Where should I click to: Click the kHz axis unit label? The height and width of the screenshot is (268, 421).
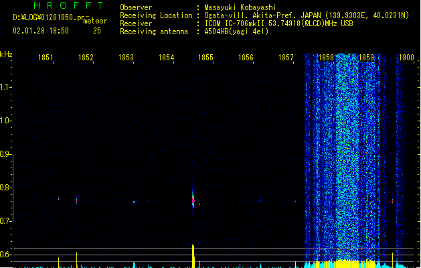click(x=6, y=54)
